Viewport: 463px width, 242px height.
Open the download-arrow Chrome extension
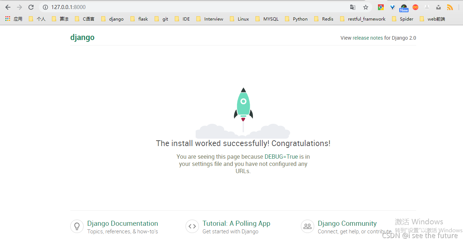point(381,7)
